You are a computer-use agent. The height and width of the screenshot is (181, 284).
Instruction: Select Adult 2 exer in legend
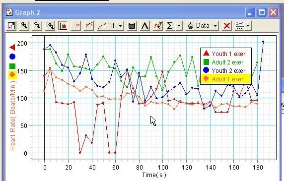226,62
